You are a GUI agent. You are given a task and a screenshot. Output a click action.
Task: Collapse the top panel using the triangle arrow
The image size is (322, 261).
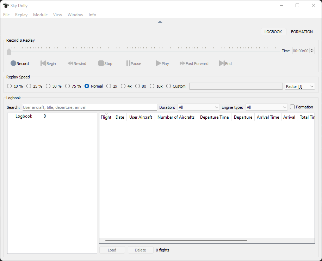tap(160, 22)
